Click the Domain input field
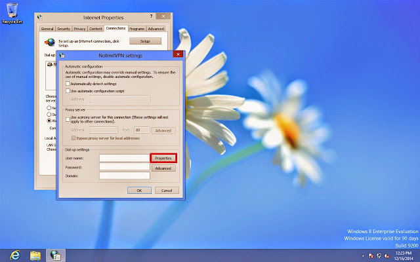 (125, 176)
